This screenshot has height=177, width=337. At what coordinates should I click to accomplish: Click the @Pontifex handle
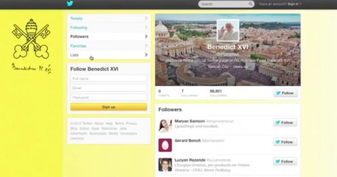[228, 54]
